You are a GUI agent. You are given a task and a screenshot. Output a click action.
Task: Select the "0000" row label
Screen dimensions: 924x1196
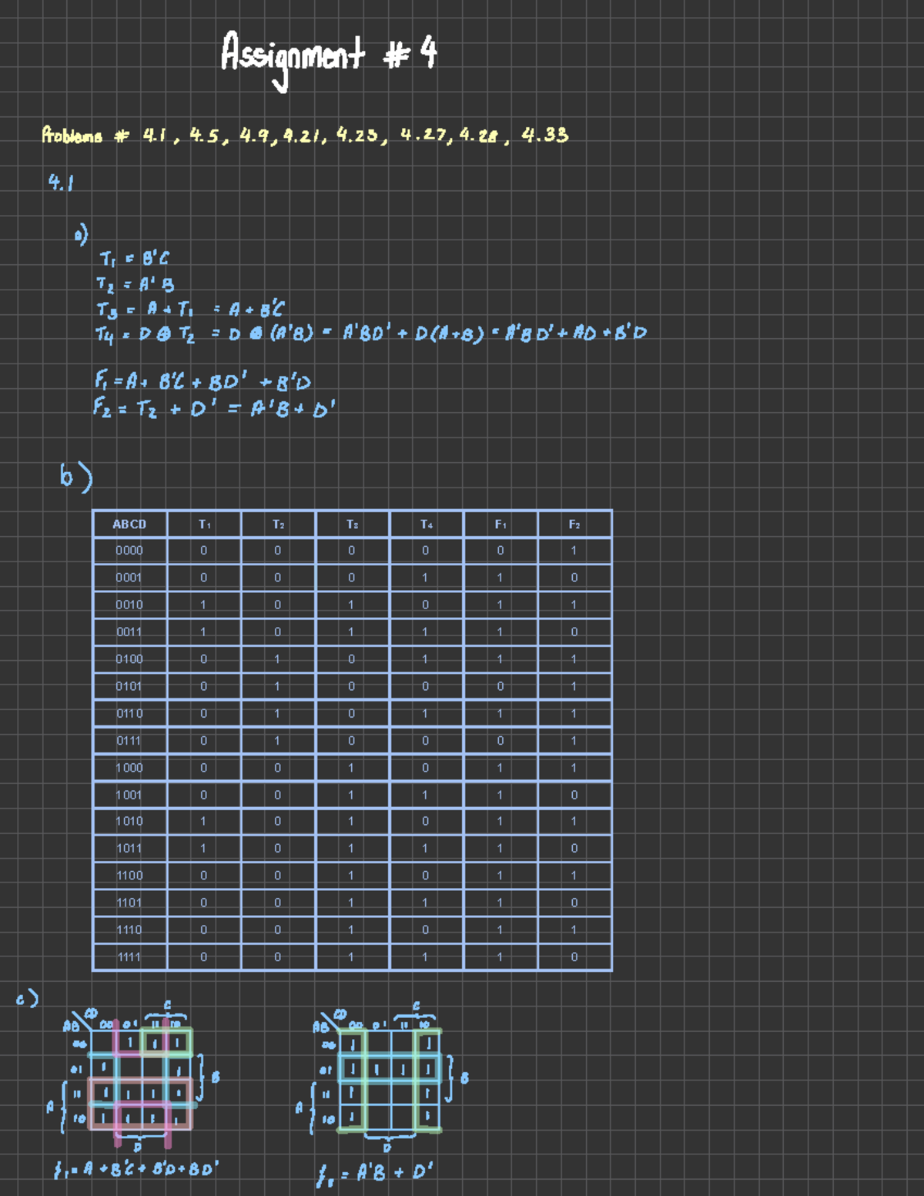click(x=129, y=551)
